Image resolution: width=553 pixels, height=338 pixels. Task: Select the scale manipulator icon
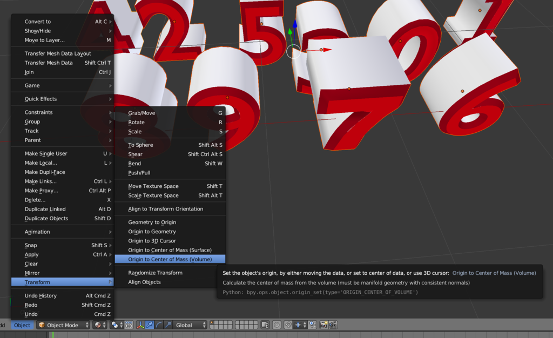[168, 325]
